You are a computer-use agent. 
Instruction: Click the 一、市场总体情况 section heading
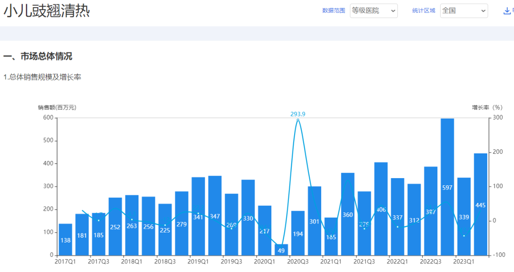tap(38, 56)
